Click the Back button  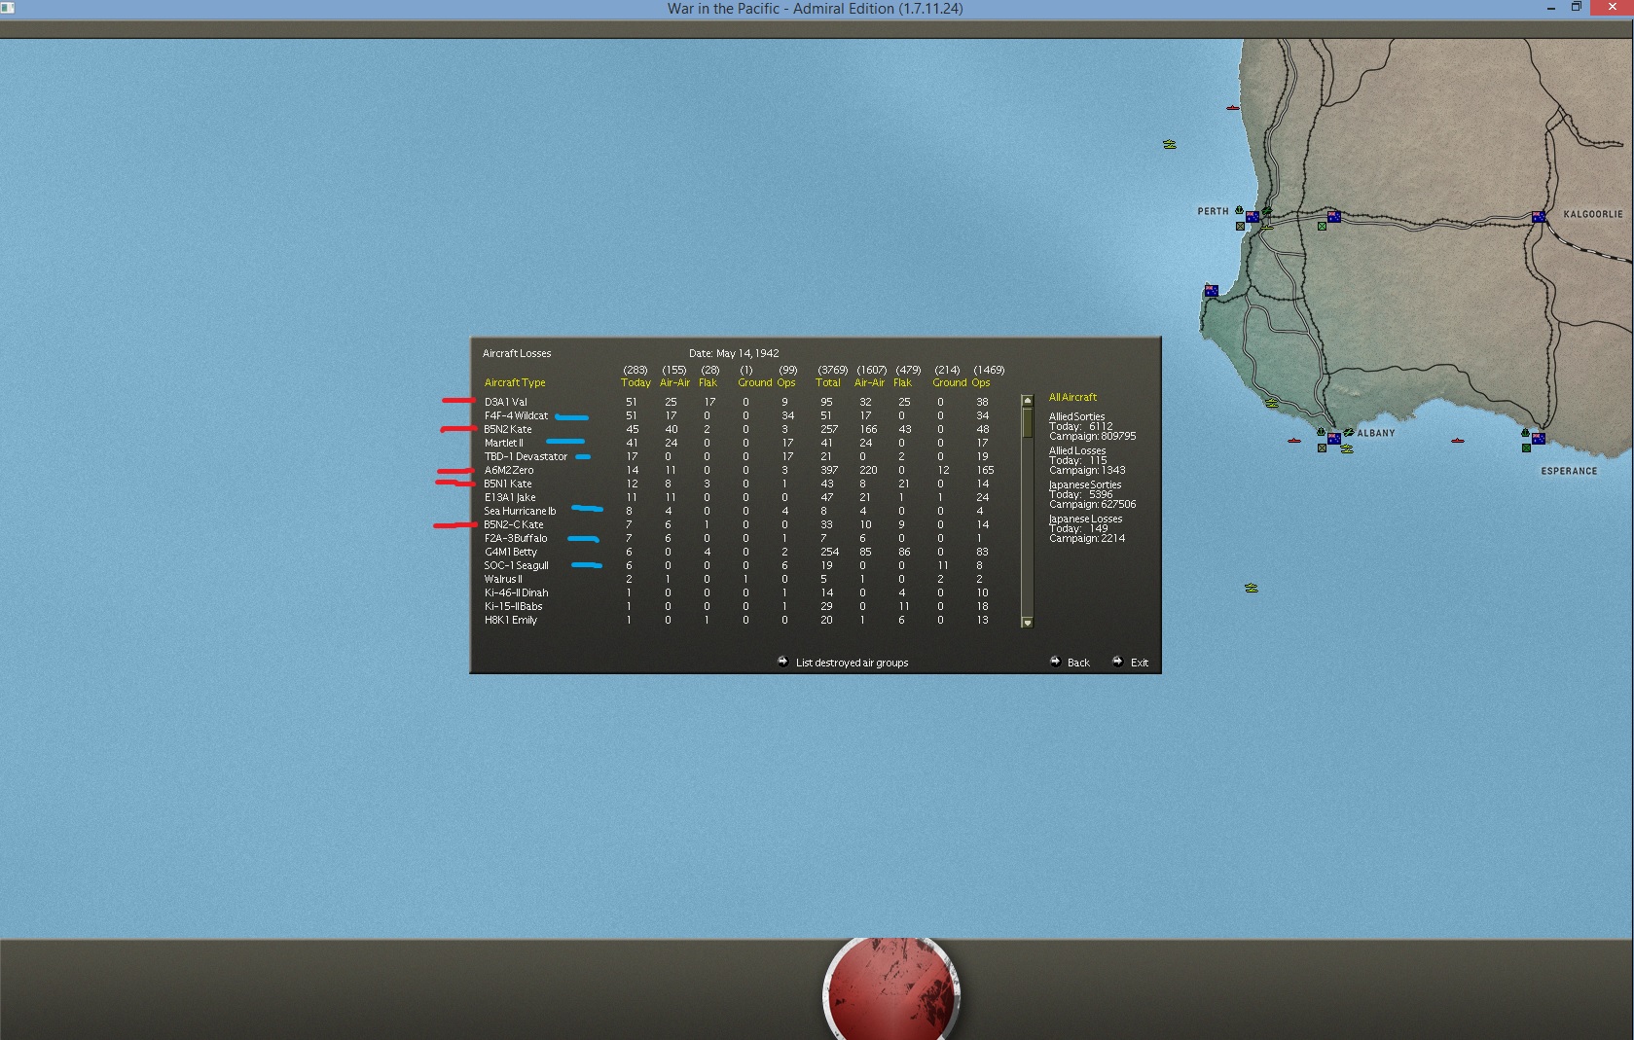1078,663
